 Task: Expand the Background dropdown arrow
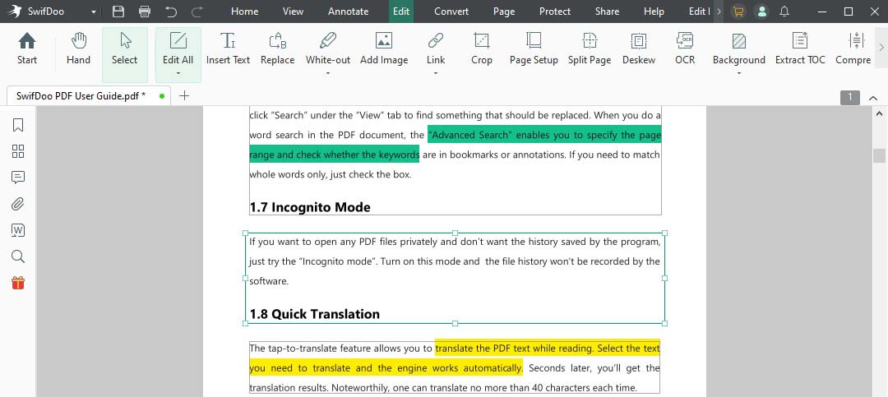pos(738,74)
